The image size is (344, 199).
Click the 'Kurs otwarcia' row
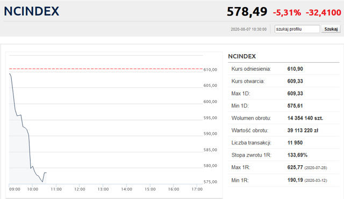pyautogui.click(x=284, y=81)
